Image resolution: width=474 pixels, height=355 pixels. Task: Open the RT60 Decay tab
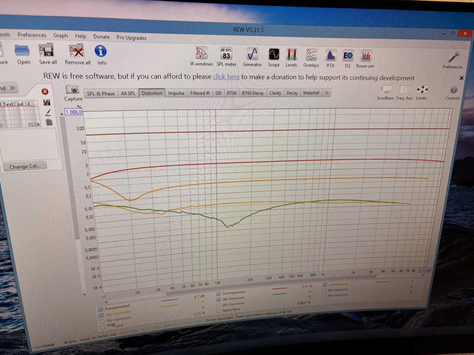[253, 93]
